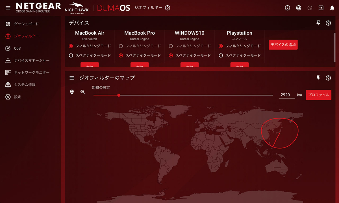Click the map location pin icon

pos(72,92)
